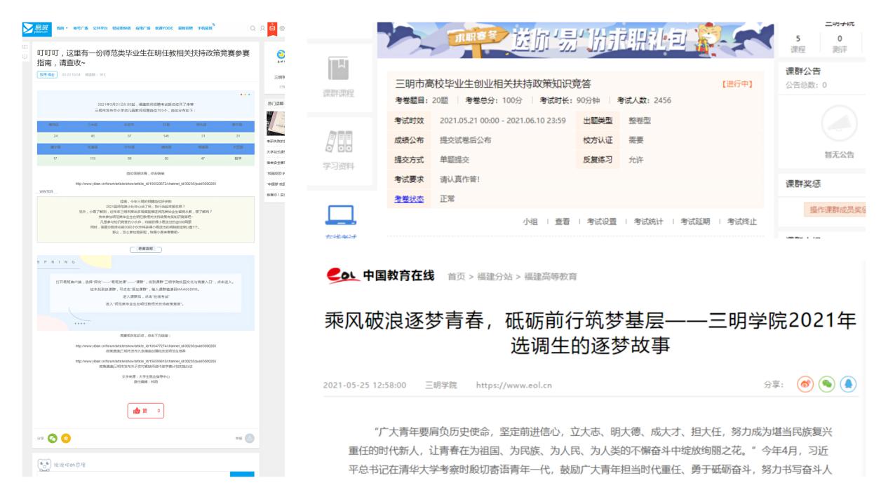Click the 查看 exam action link
Viewport: 888px width, 499px height.
563,221
